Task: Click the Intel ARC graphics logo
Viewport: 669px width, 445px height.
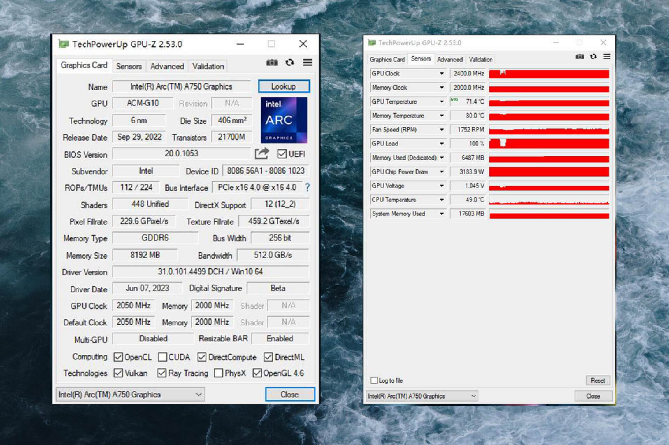Action: (284, 120)
